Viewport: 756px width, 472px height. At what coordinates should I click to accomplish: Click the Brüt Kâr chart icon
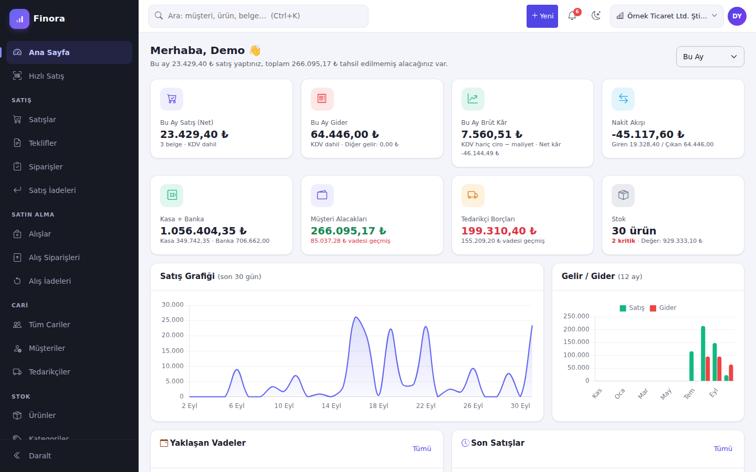(472, 99)
